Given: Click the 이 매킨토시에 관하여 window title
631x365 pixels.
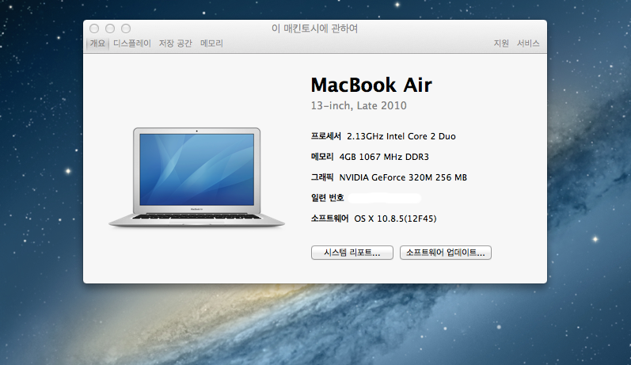Looking at the screenshot, I should pos(314,29).
